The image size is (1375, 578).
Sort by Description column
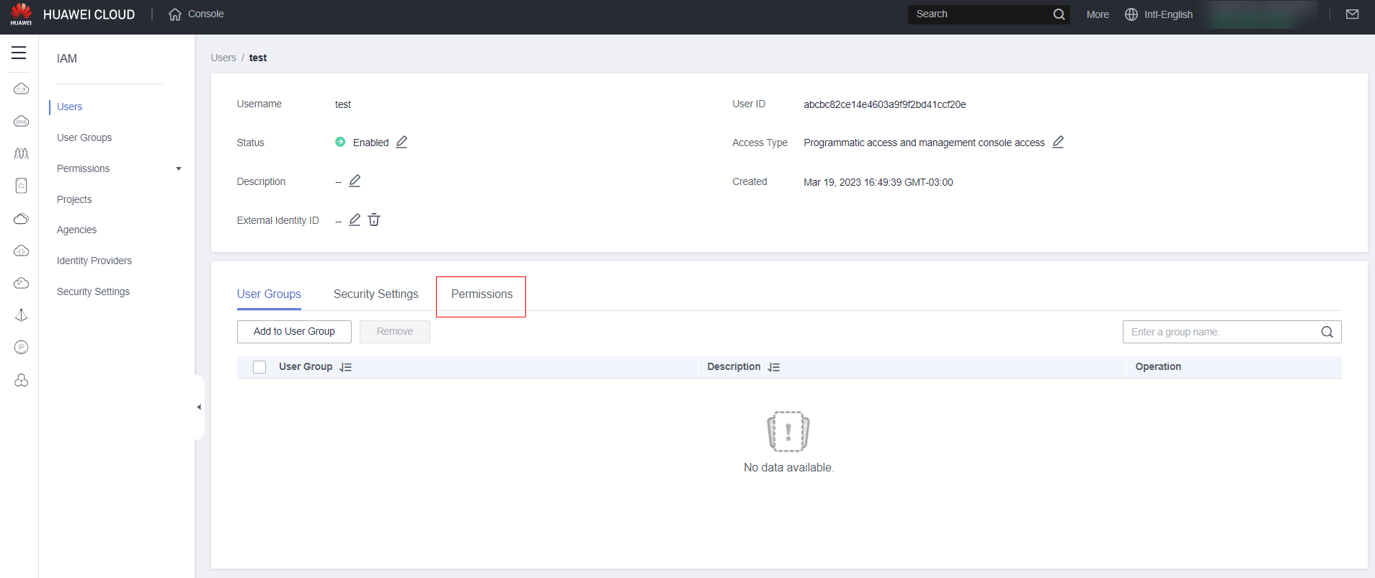pyautogui.click(x=774, y=367)
